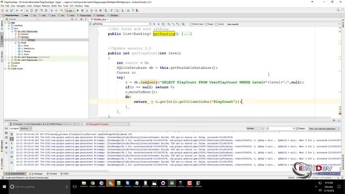
Task: Switch to the logcat tab
Action: tap(15, 128)
